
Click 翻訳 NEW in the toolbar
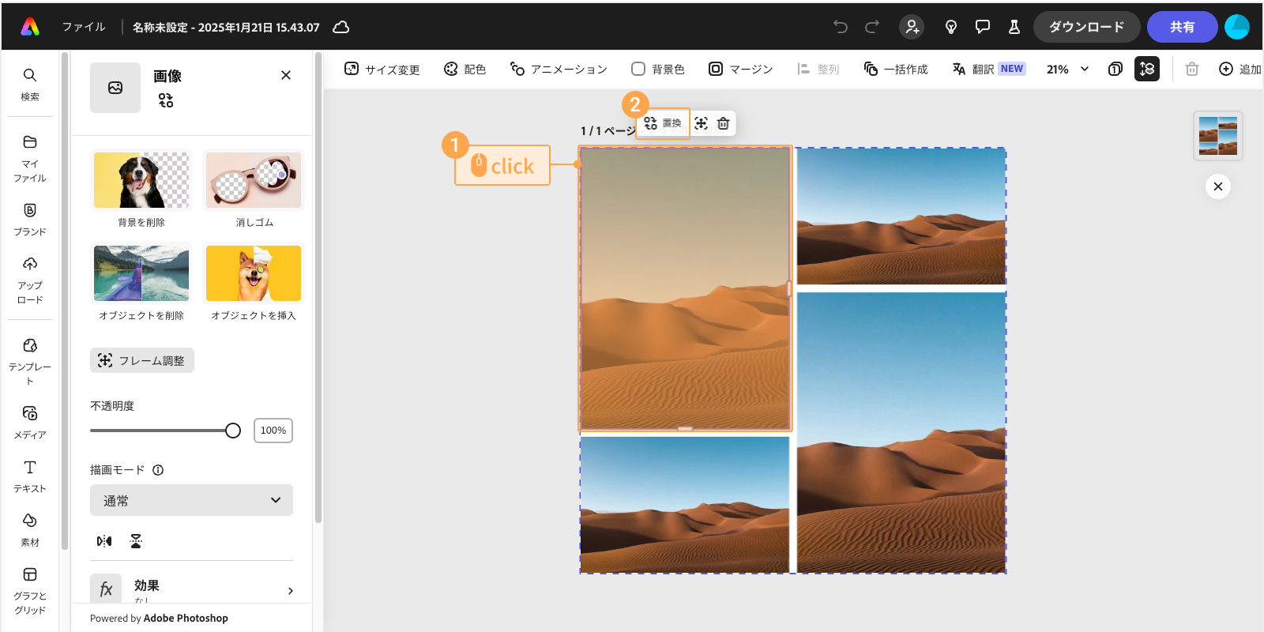click(988, 69)
